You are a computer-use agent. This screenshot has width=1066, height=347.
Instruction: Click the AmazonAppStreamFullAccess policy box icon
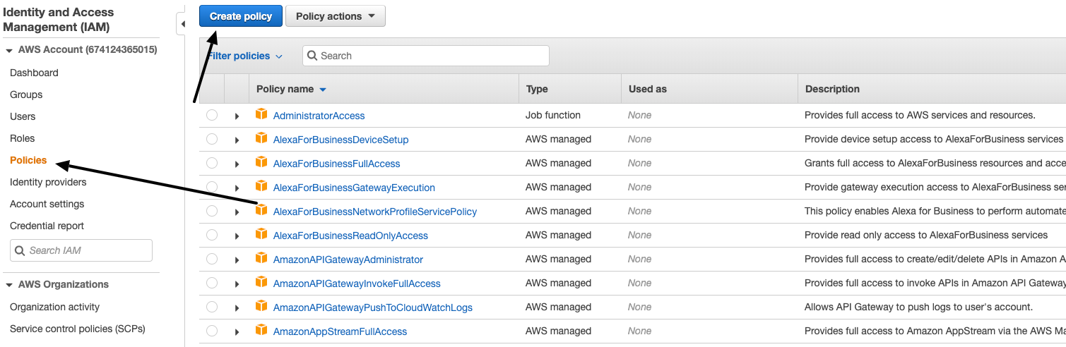tap(261, 330)
